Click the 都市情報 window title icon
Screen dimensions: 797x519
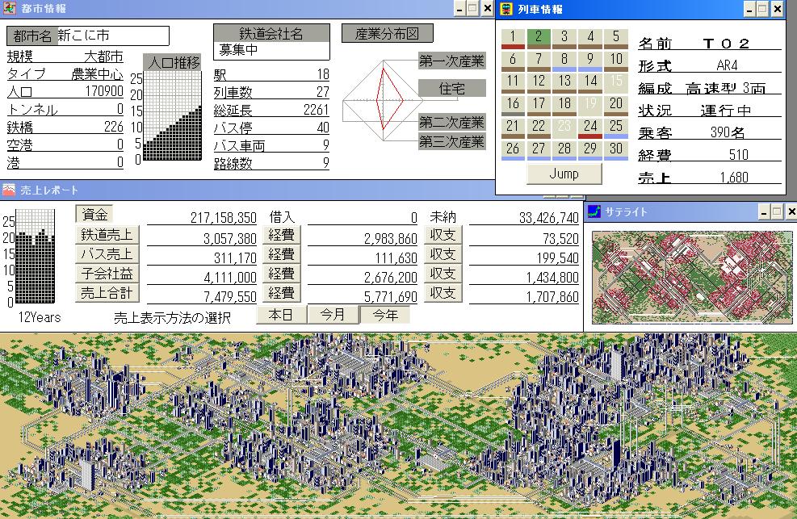(x=9, y=8)
